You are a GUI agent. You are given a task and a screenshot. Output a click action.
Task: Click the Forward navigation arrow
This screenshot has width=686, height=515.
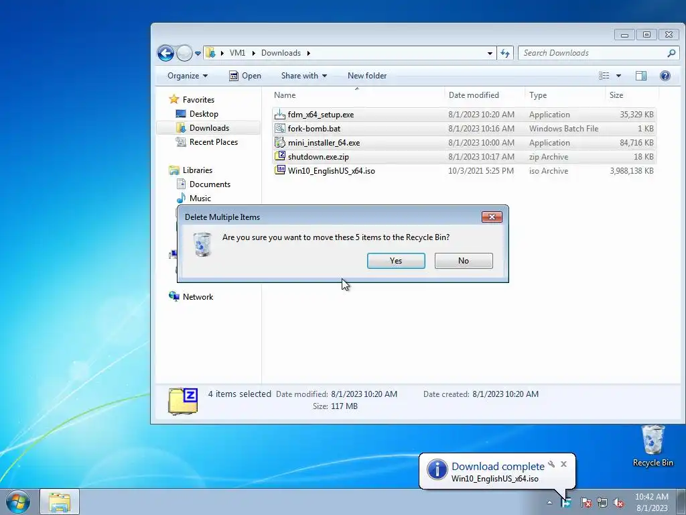(x=184, y=54)
